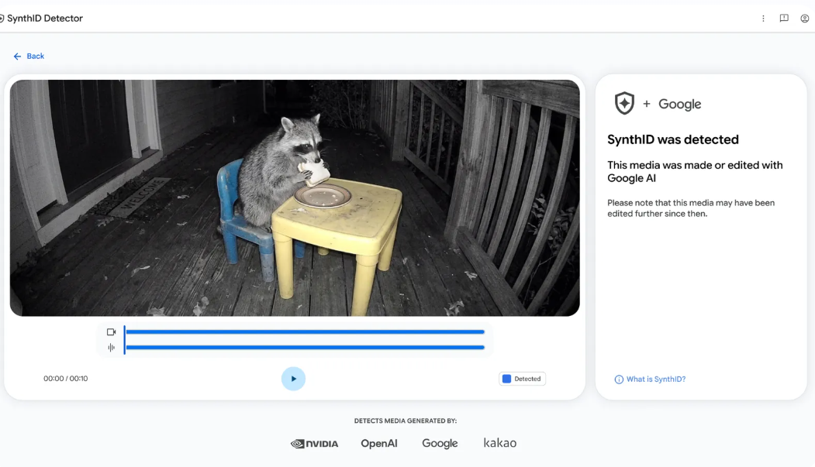Viewport: 815px width, 467px height.
Task: Click the Google wordmark beside the shield
Action: coord(680,105)
